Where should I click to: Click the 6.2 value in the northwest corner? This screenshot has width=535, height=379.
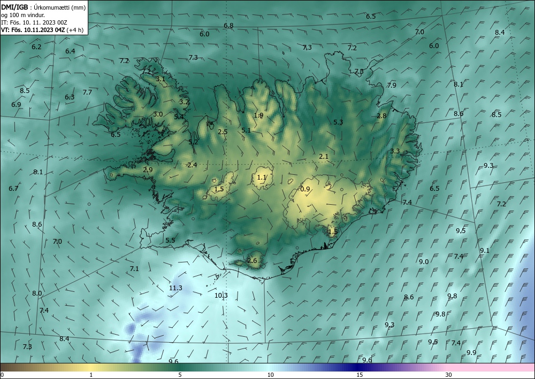[x=36, y=47]
